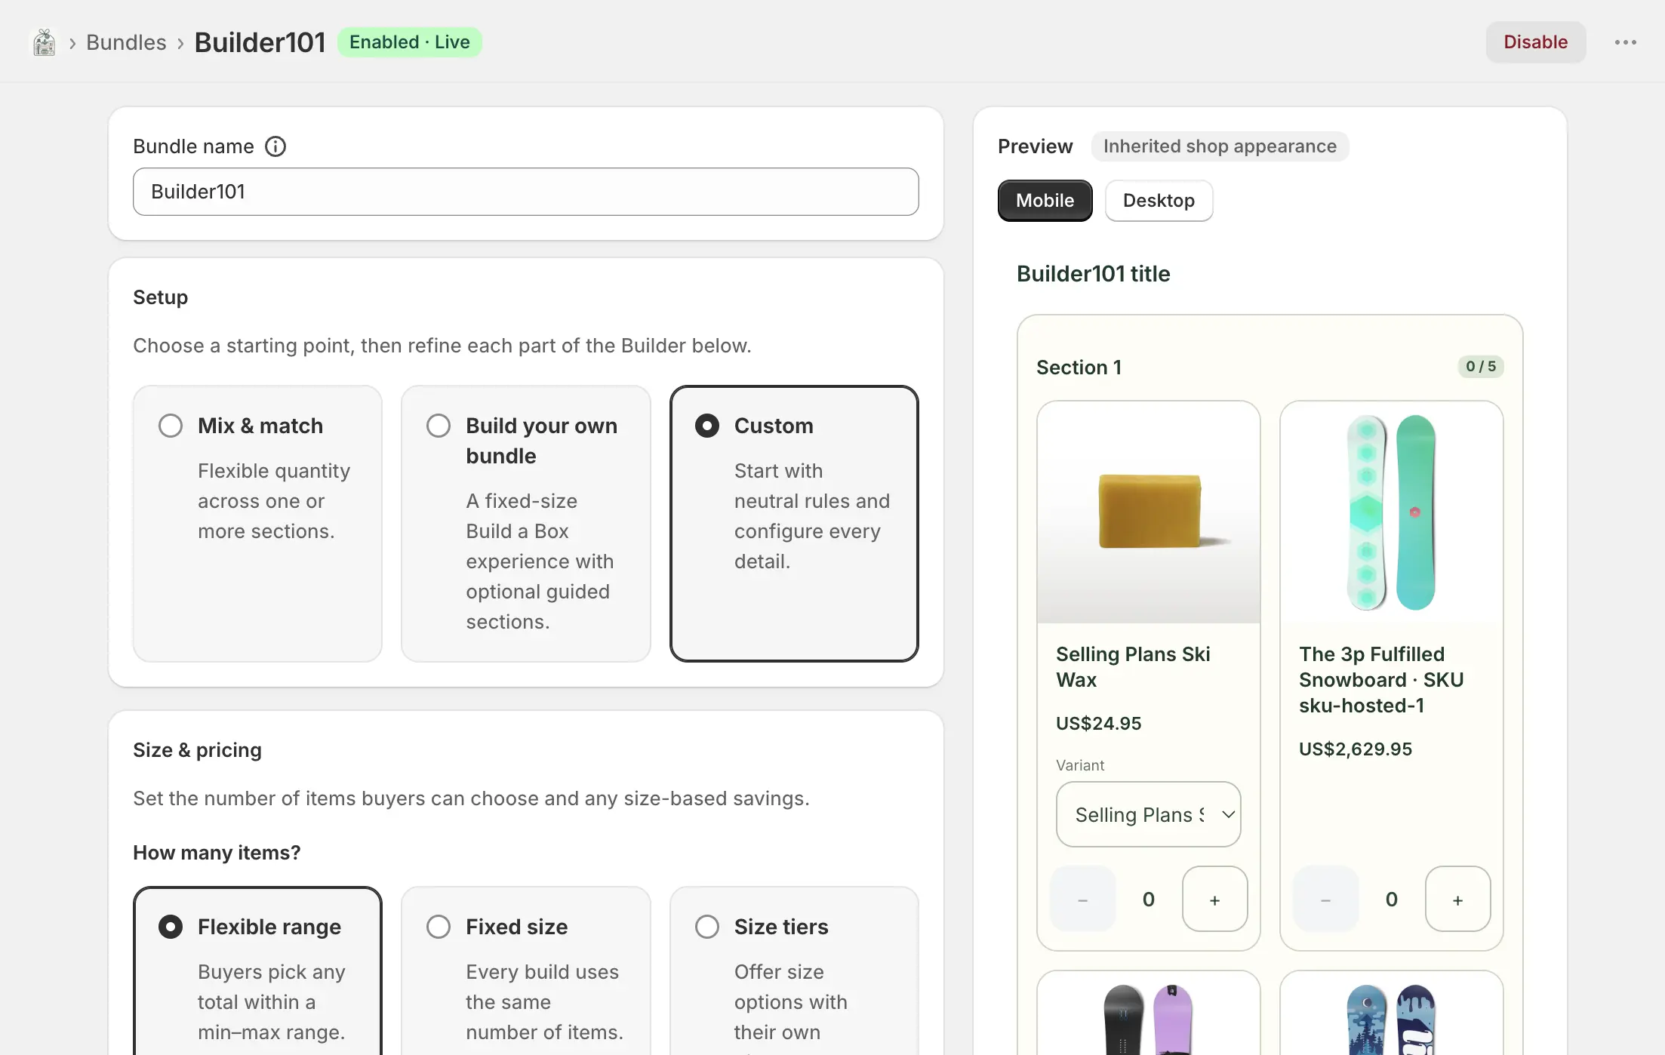Click the How many items? label

coord(217,853)
